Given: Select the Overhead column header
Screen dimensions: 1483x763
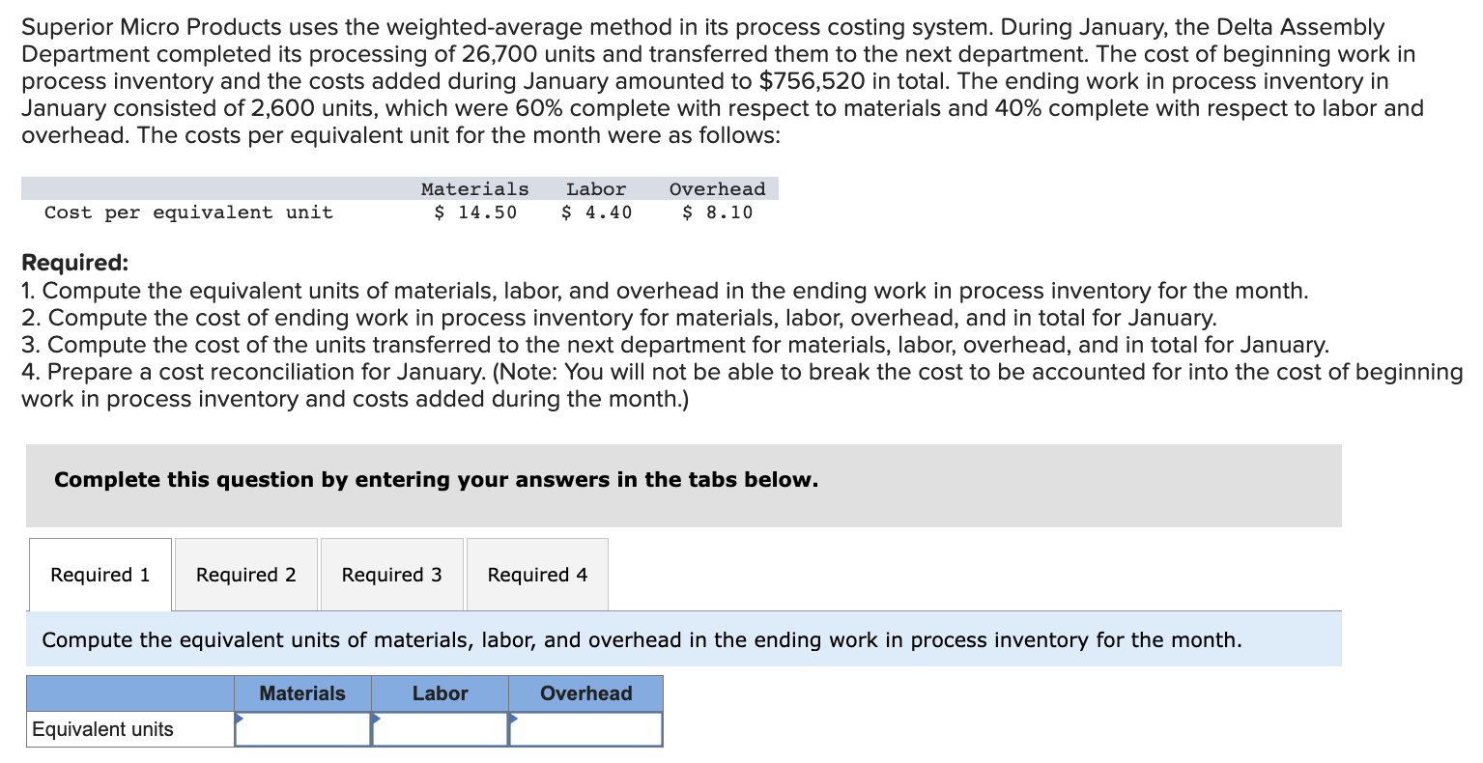Looking at the screenshot, I should pos(585,692).
